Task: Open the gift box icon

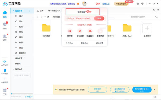Action: point(78,4)
